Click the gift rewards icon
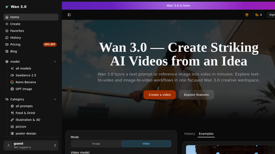 click(247, 15)
